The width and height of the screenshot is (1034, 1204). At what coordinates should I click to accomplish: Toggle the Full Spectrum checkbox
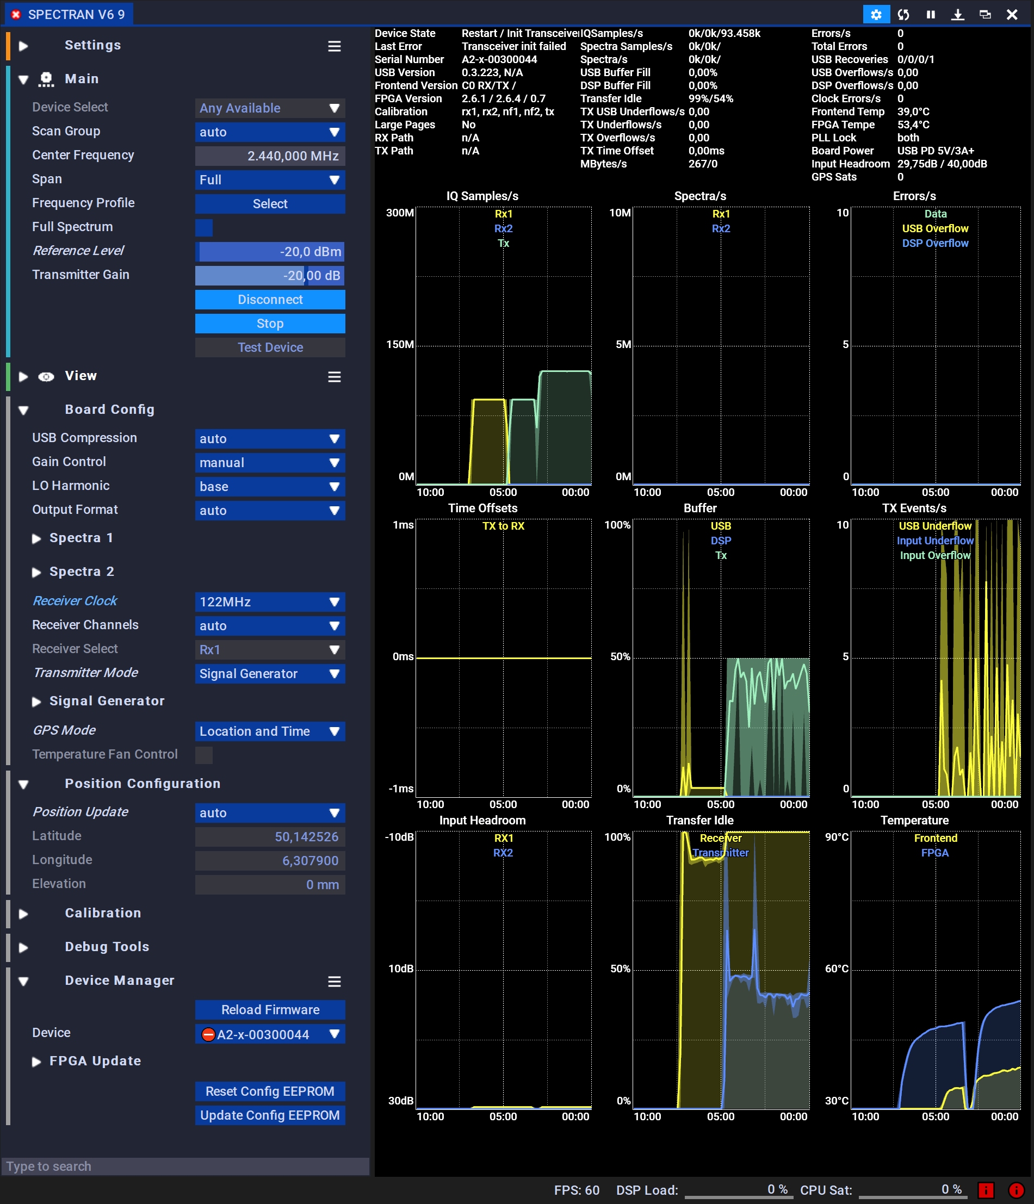pos(204,227)
